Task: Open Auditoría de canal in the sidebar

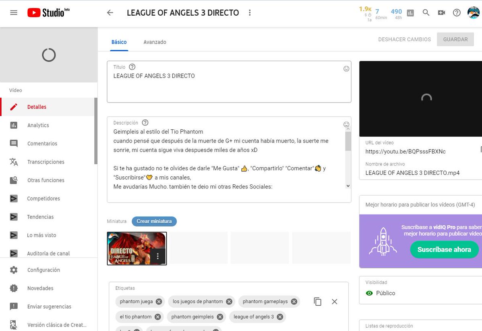Action: click(x=47, y=253)
